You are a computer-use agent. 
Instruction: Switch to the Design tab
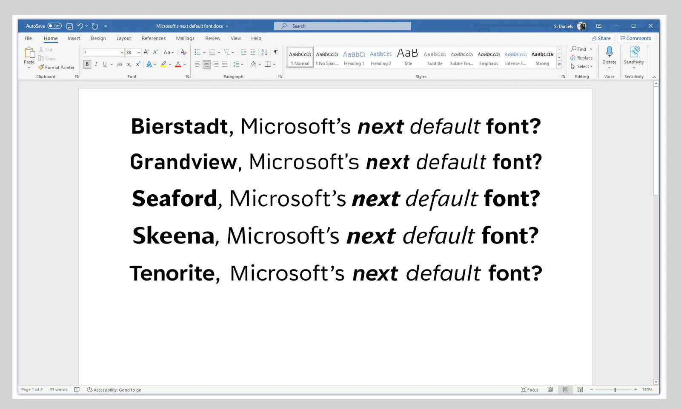(x=98, y=38)
